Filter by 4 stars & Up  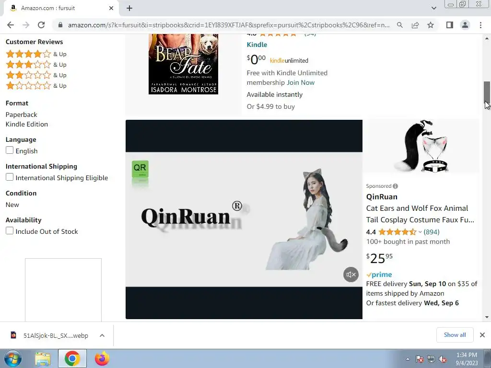(x=36, y=54)
